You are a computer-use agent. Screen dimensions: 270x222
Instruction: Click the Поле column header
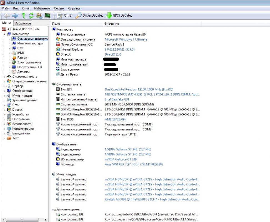(x=77, y=24)
